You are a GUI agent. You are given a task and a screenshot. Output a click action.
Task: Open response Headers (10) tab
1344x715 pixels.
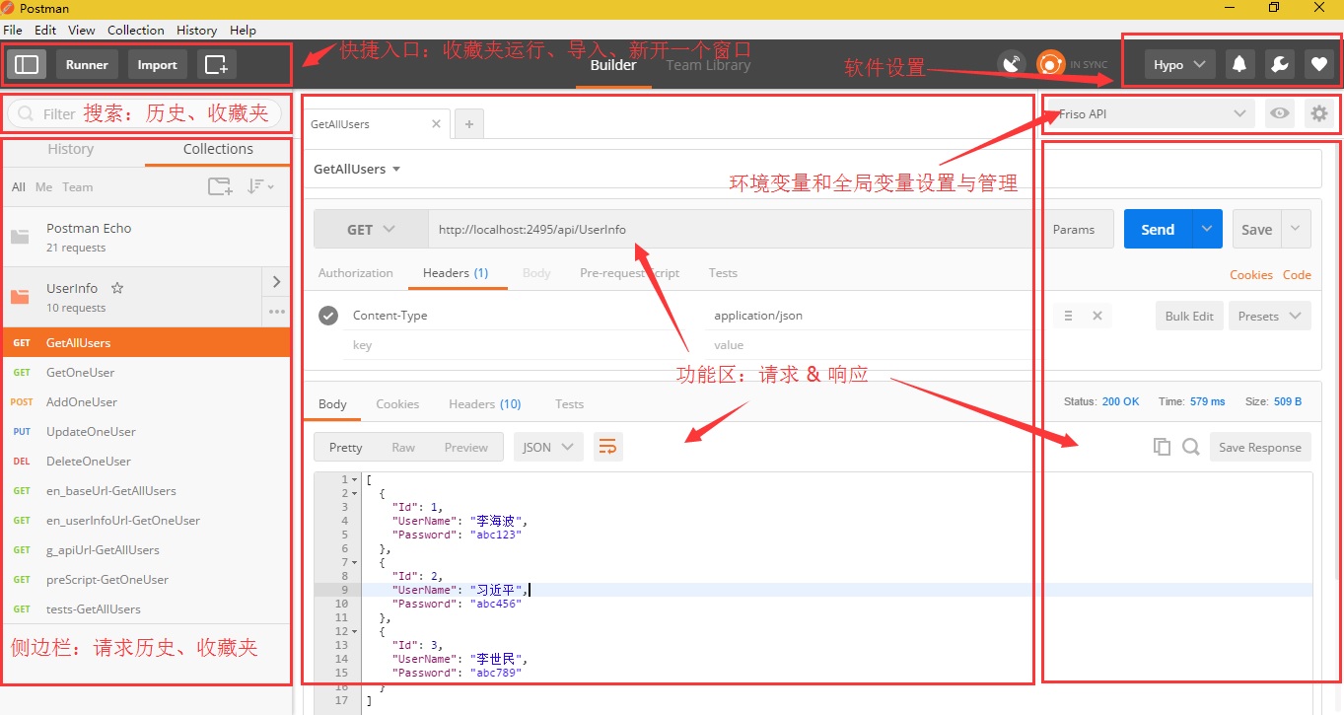click(485, 404)
